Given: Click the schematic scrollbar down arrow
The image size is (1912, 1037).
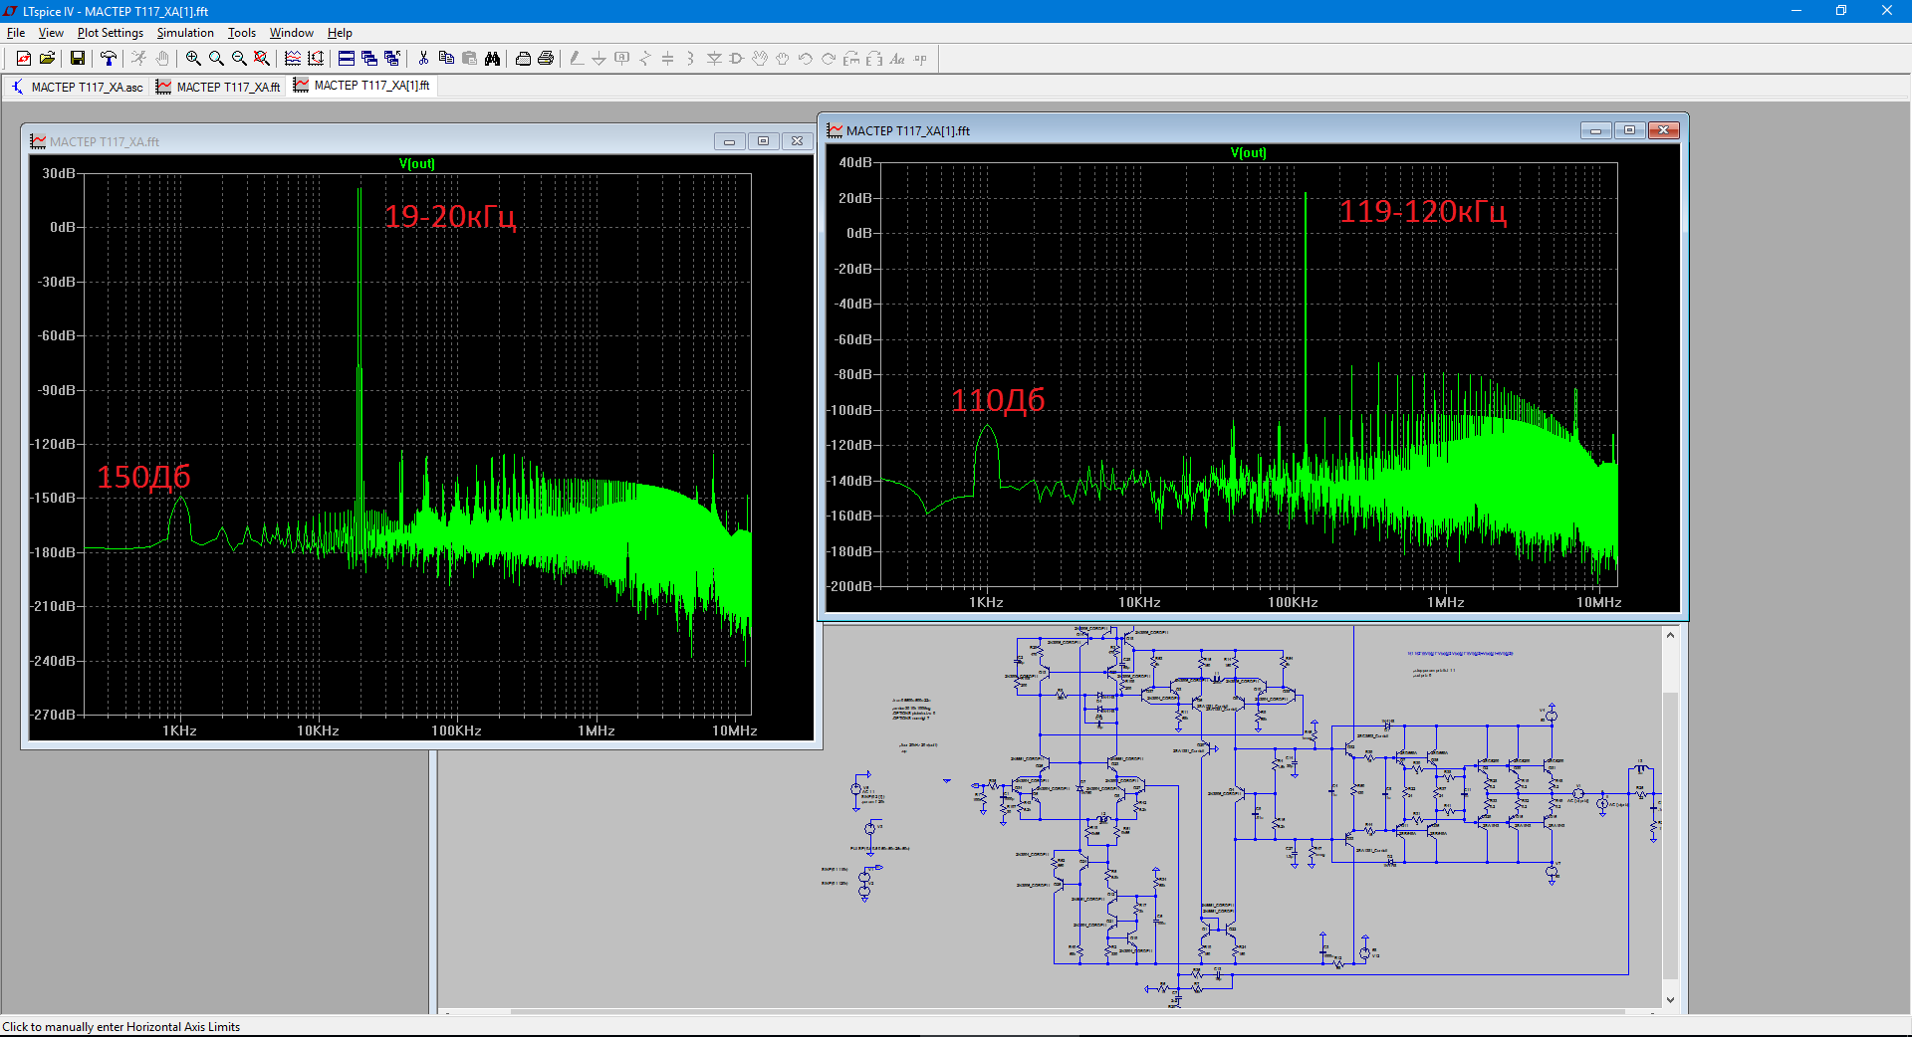Looking at the screenshot, I should [x=1670, y=1000].
